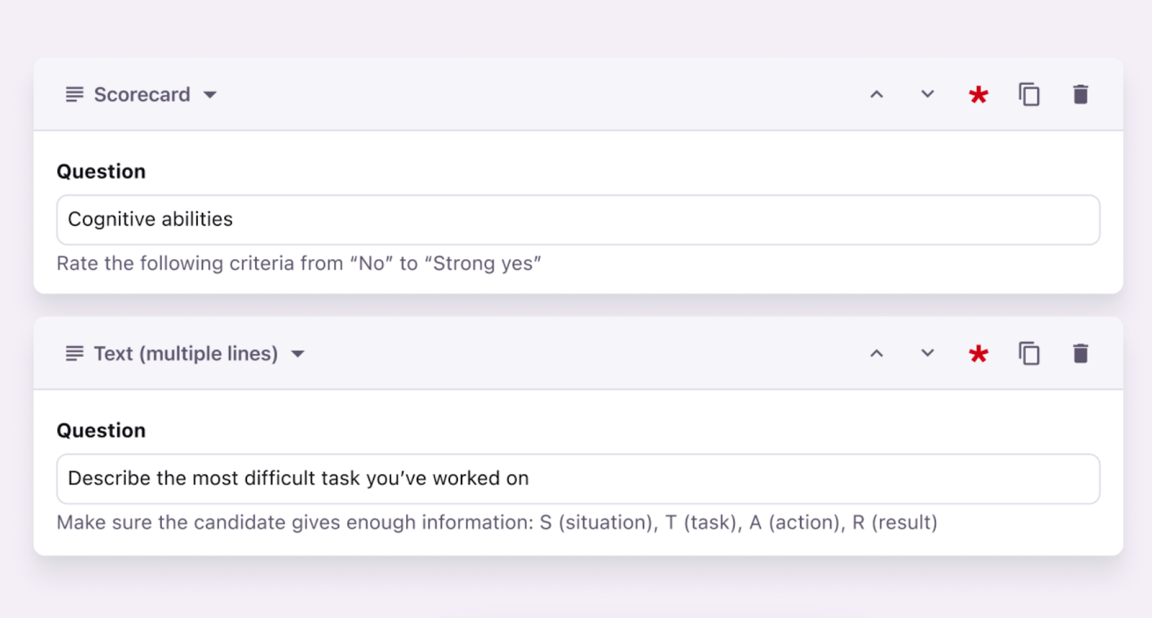Expand the Text (multiple lines) dropdown arrow
This screenshot has height=618, width=1152.
tap(298, 354)
